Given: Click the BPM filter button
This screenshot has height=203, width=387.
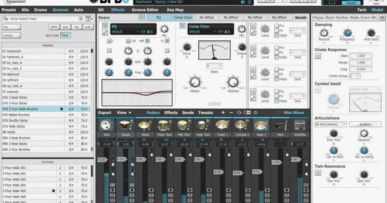Looking at the screenshot, I should click(54, 27).
